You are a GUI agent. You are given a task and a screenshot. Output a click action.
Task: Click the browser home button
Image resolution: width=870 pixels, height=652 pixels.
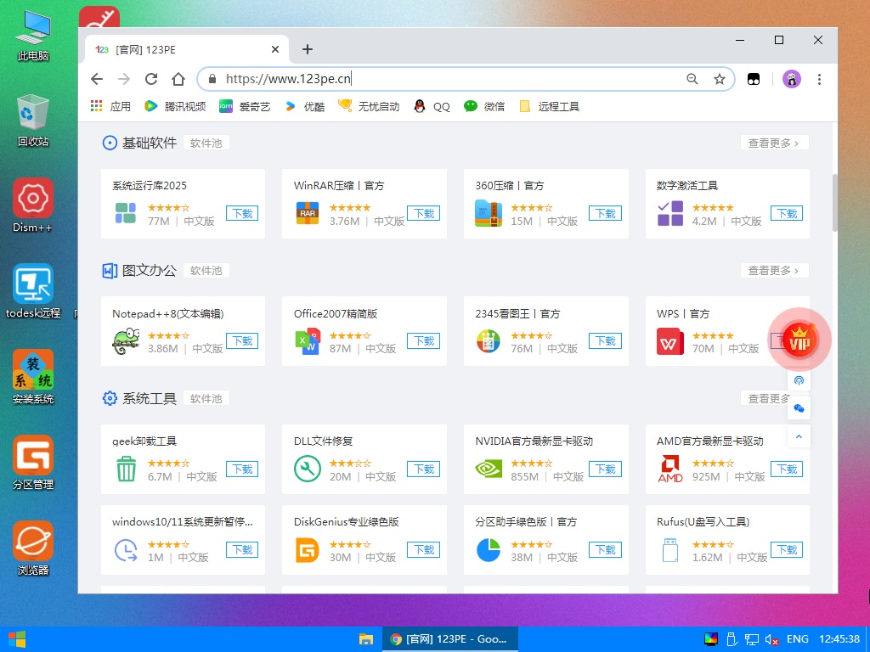click(x=178, y=79)
